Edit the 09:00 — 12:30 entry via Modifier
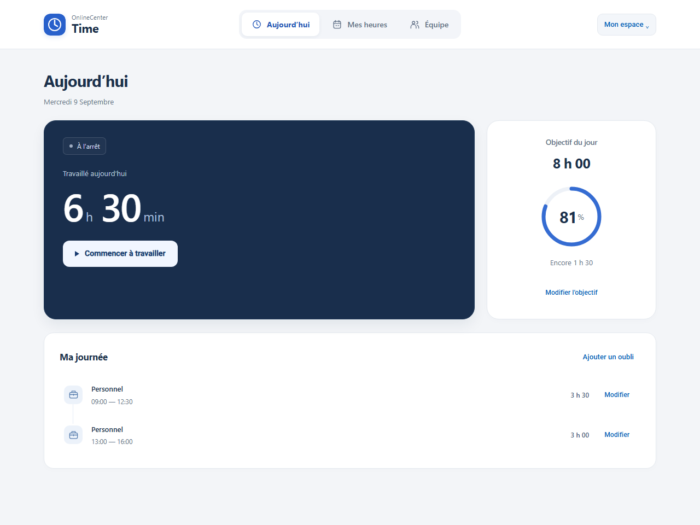The width and height of the screenshot is (700, 525). (617, 395)
